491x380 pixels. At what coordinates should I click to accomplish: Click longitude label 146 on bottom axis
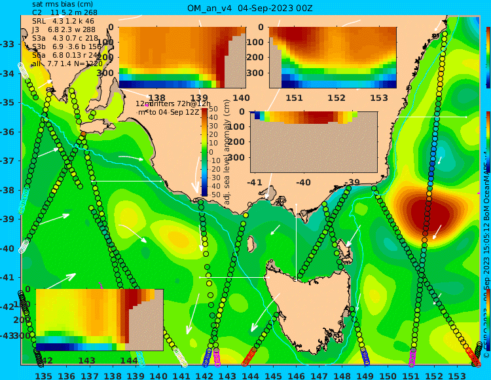pos(296,375)
